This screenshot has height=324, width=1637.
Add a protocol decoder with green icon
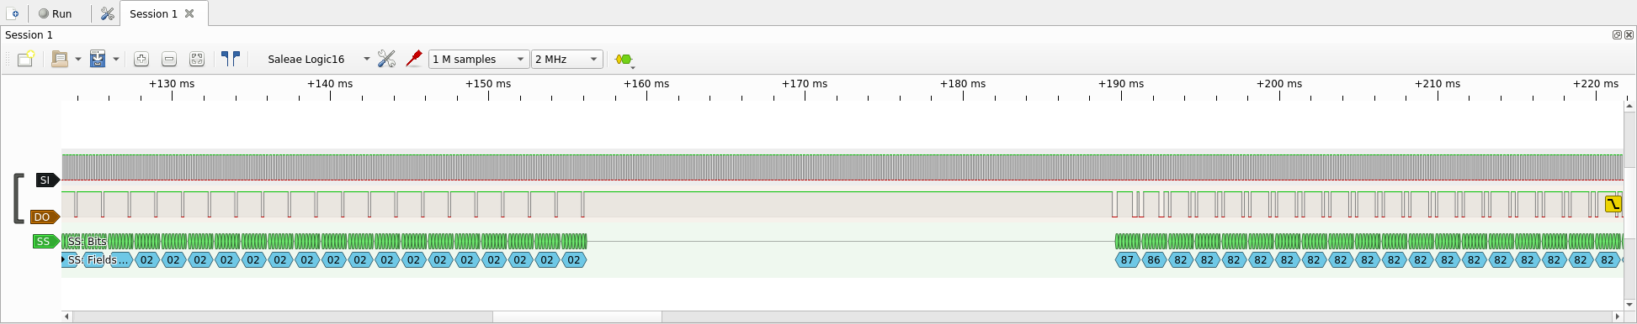pyautogui.click(x=624, y=59)
